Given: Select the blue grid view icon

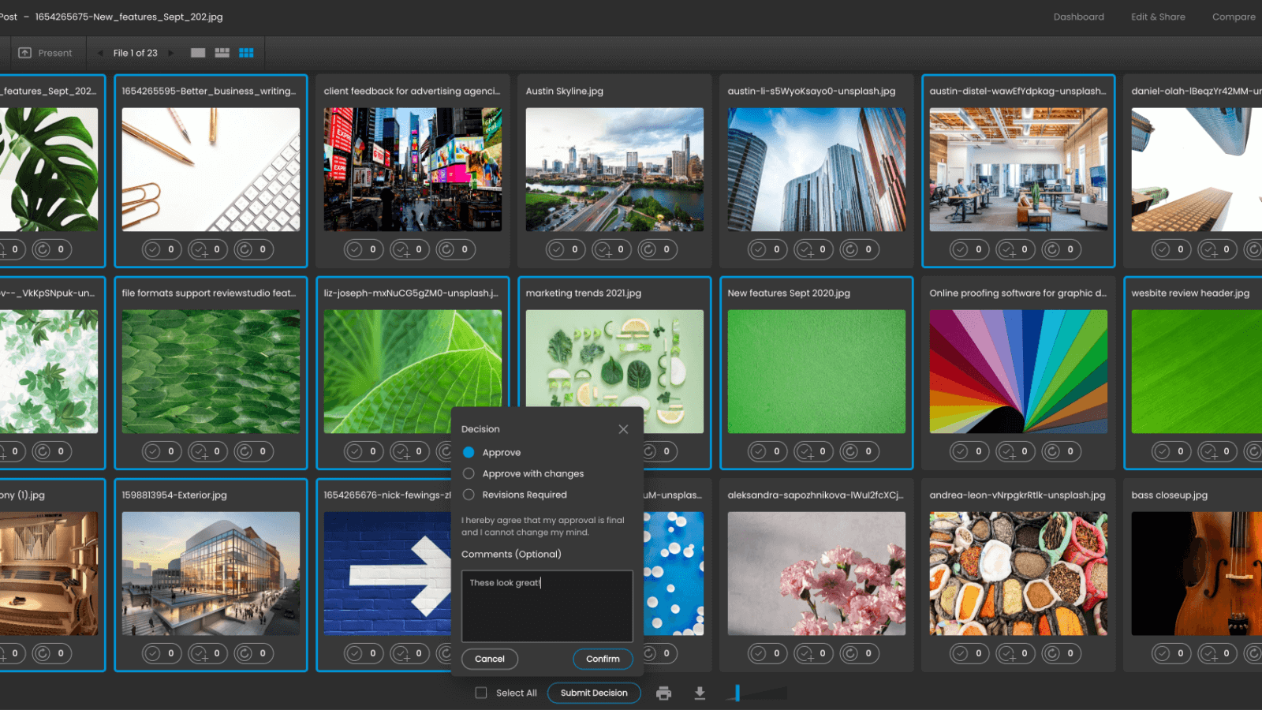Looking at the screenshot, I should click(246, 53).
